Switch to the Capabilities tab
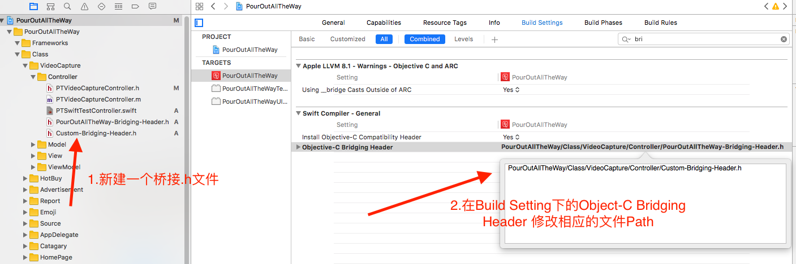 (x=384, y=23)
